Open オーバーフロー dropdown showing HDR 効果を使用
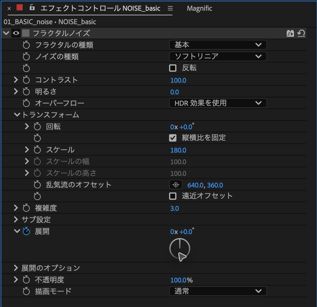 click(x=218, y=103)
